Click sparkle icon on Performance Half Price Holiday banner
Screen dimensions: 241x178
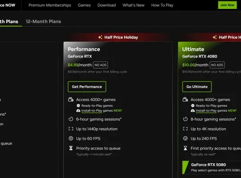click(x=100, y=37)
